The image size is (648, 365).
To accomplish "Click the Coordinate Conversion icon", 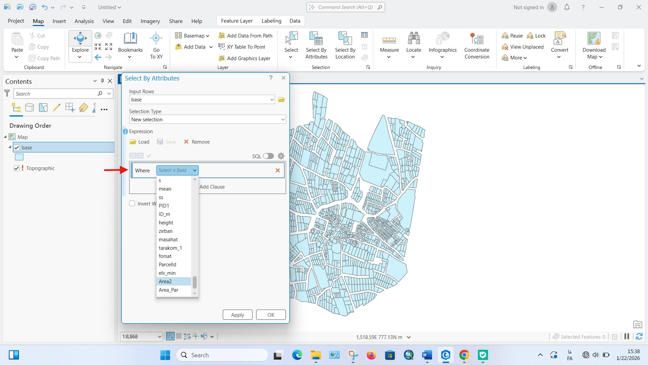I will tap(477, 39).
